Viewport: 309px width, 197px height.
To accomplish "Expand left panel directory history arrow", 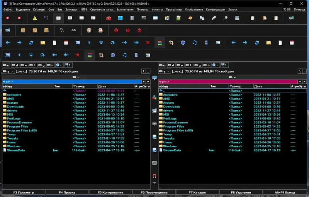I will (x=148, y=82).
